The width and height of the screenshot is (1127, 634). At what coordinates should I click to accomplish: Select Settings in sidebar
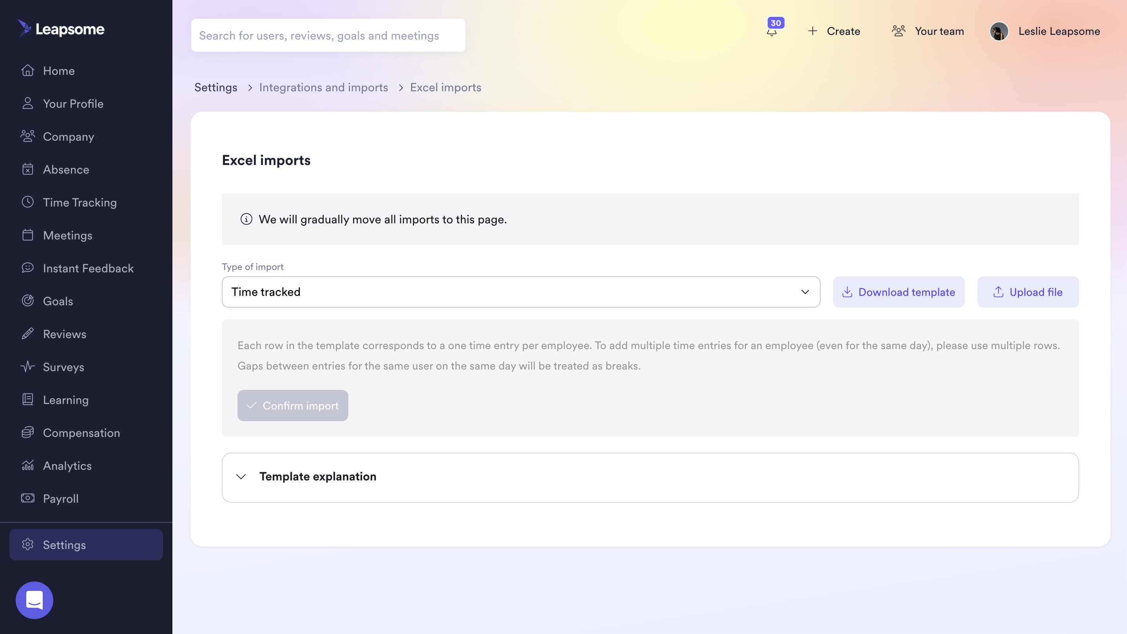point(86,544)
